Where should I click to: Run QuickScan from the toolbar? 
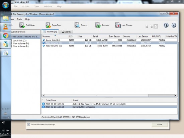pyautogui.click(x=27, y=25)
